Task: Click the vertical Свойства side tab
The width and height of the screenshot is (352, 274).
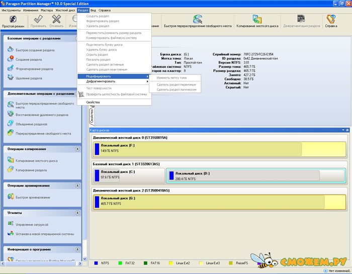Action: 92,116
